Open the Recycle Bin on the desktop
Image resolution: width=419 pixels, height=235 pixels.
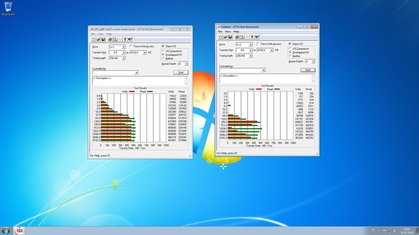point(8,8)
